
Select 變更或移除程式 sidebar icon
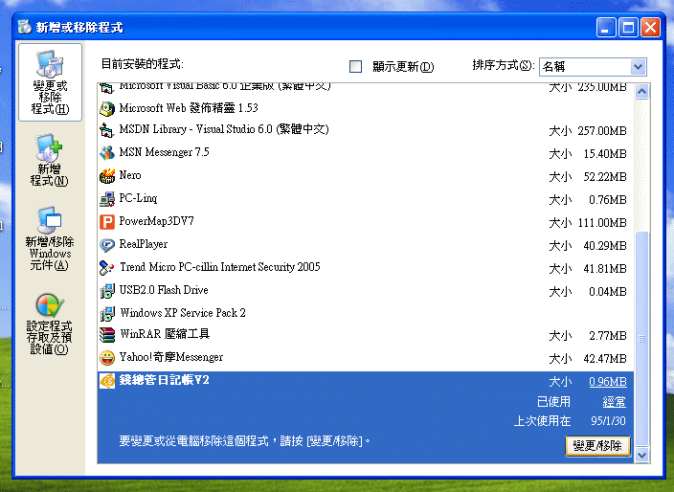click(x=51, y=82)
